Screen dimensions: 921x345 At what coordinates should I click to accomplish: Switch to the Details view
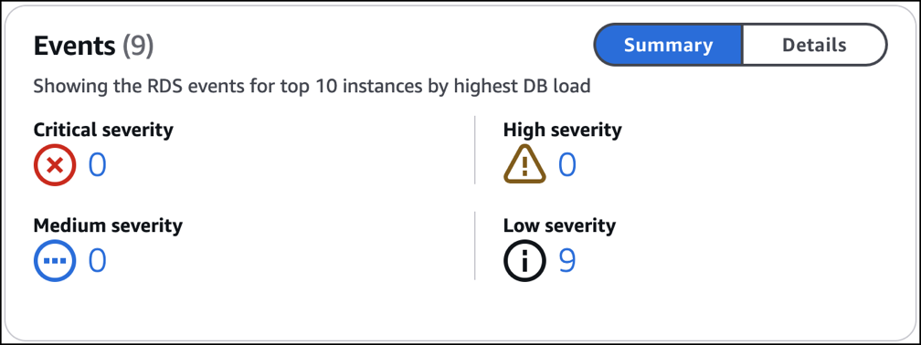pos(814,46)
